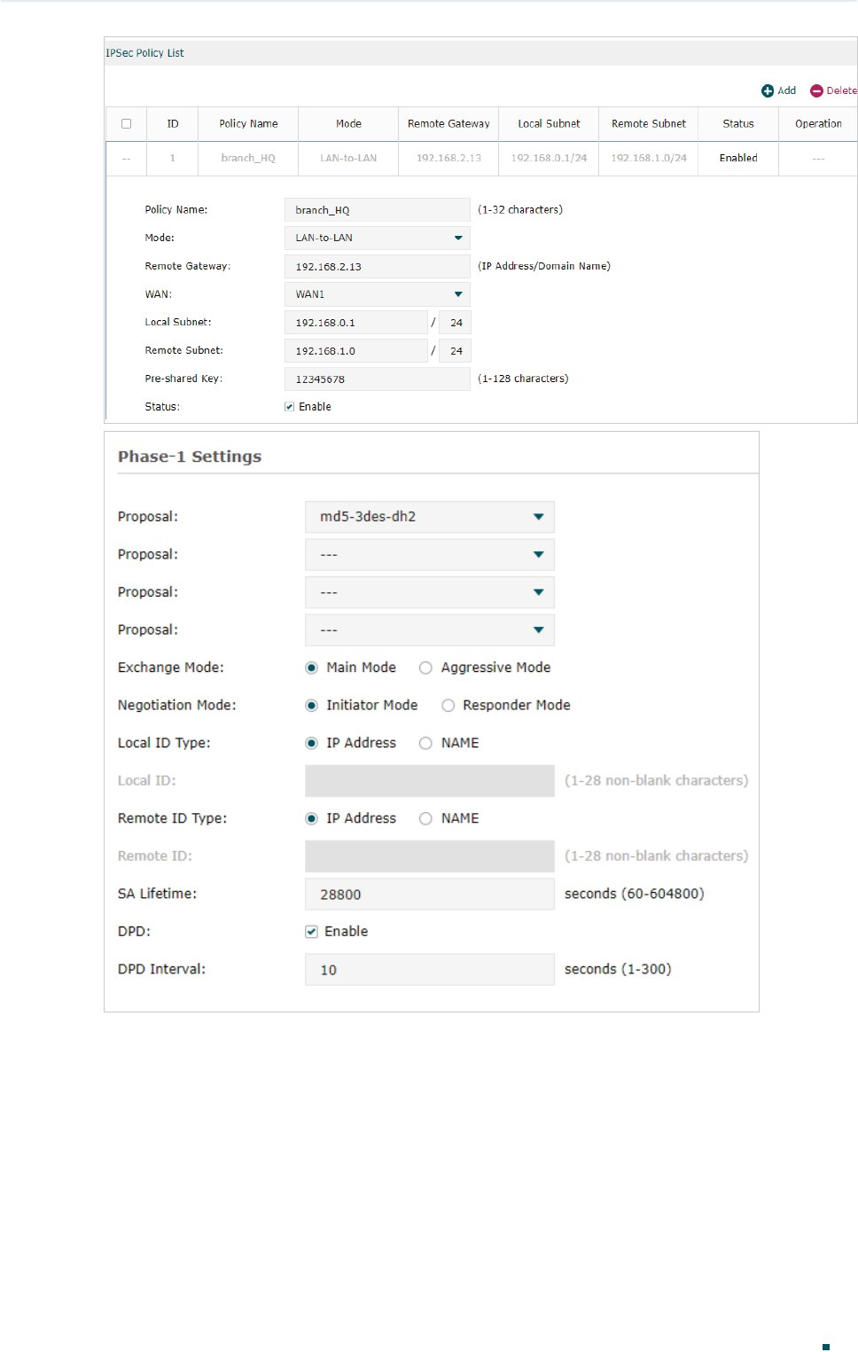
Task: Choose Responder Mode negotiation option
Action: (448, 706)
